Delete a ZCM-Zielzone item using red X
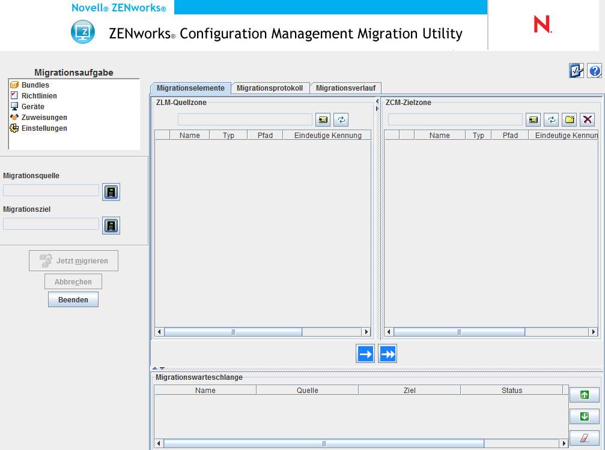This screenshot has width=605, height=450. pos(587,119)
